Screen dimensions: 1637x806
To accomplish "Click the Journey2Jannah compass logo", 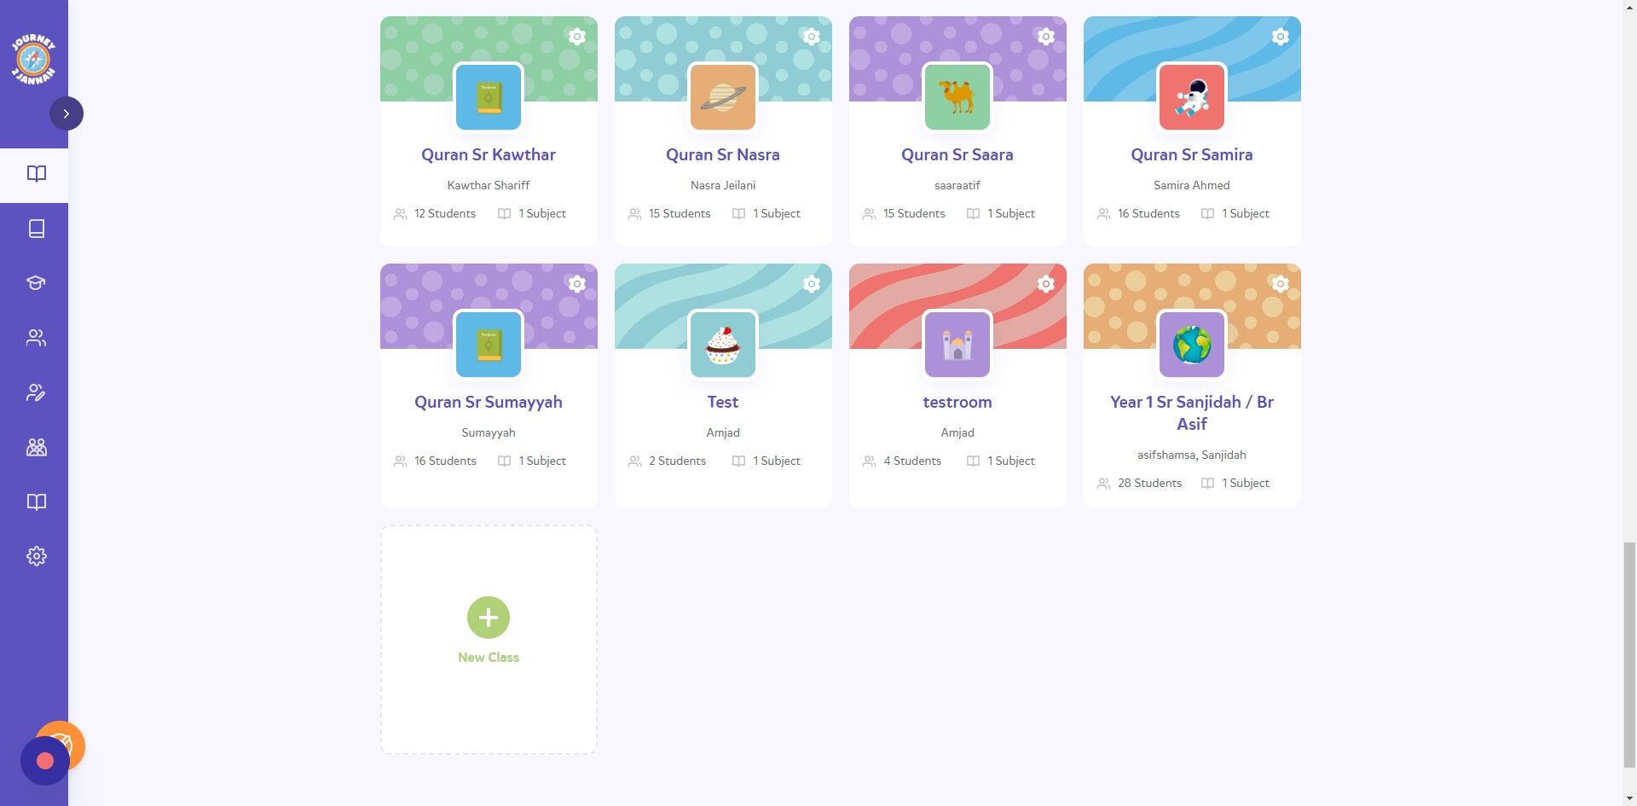I will (33, 60).
